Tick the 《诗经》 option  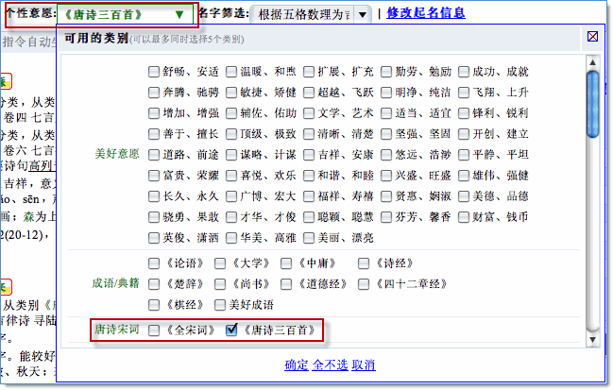365,263
